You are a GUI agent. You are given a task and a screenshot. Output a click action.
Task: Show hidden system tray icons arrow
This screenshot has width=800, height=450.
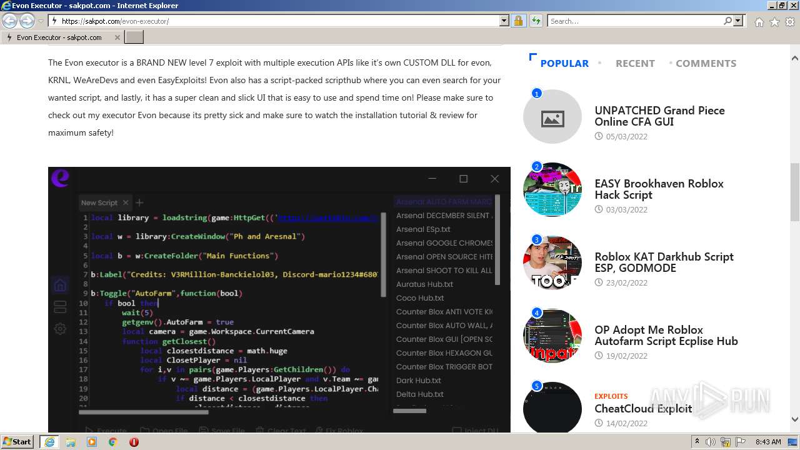(697, 442)
